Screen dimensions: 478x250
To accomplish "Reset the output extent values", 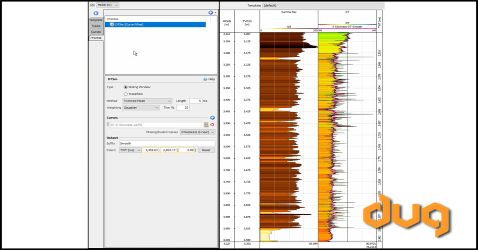I will 206,150.
